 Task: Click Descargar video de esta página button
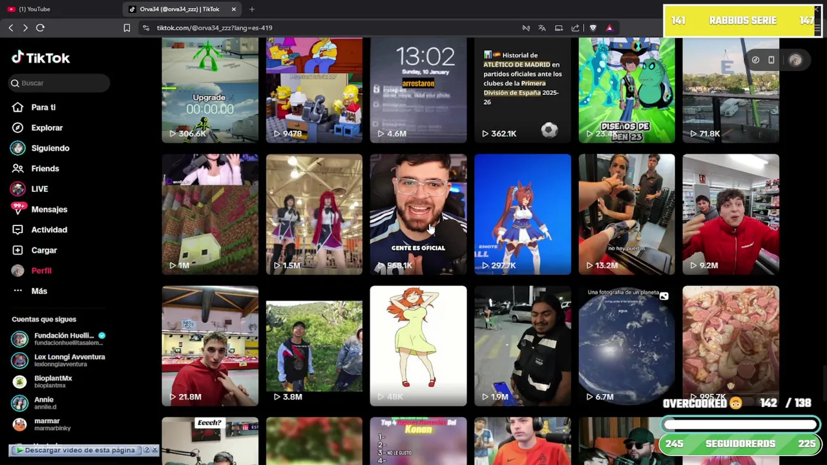coord(76,450)
